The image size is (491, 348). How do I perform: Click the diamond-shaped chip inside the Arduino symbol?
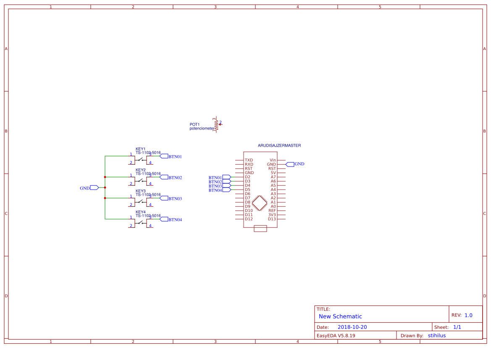(x=260, y=203)
